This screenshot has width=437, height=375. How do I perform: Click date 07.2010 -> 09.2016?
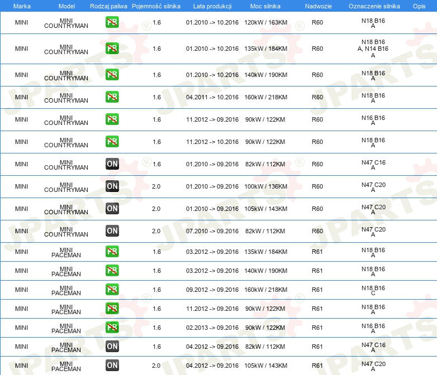212,231
